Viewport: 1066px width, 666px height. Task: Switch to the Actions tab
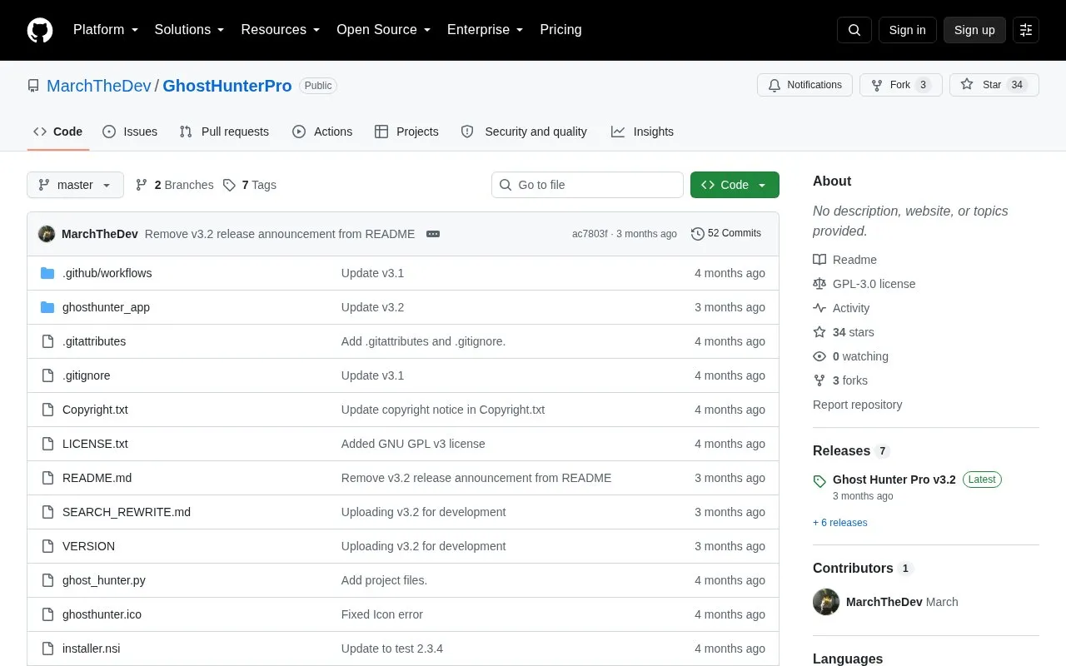click(322, 132)
